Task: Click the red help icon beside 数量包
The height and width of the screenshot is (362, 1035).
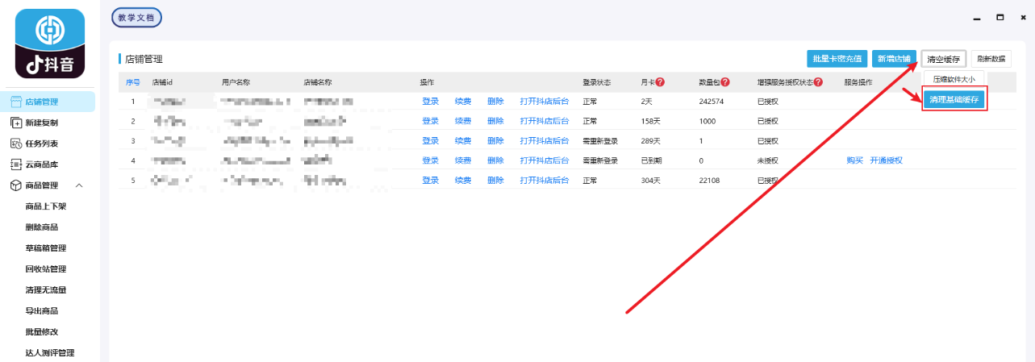Action: coord(726,82)
